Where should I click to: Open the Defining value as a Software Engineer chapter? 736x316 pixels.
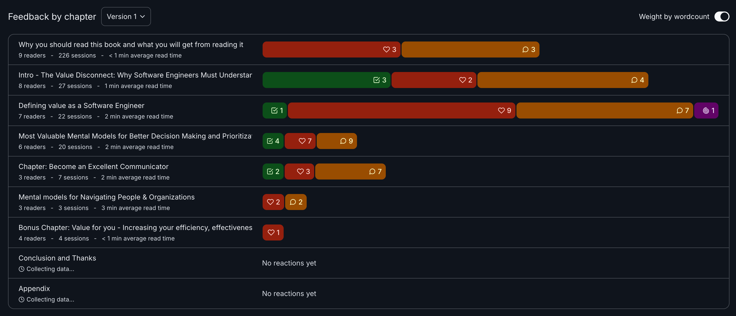pos(81,106)
